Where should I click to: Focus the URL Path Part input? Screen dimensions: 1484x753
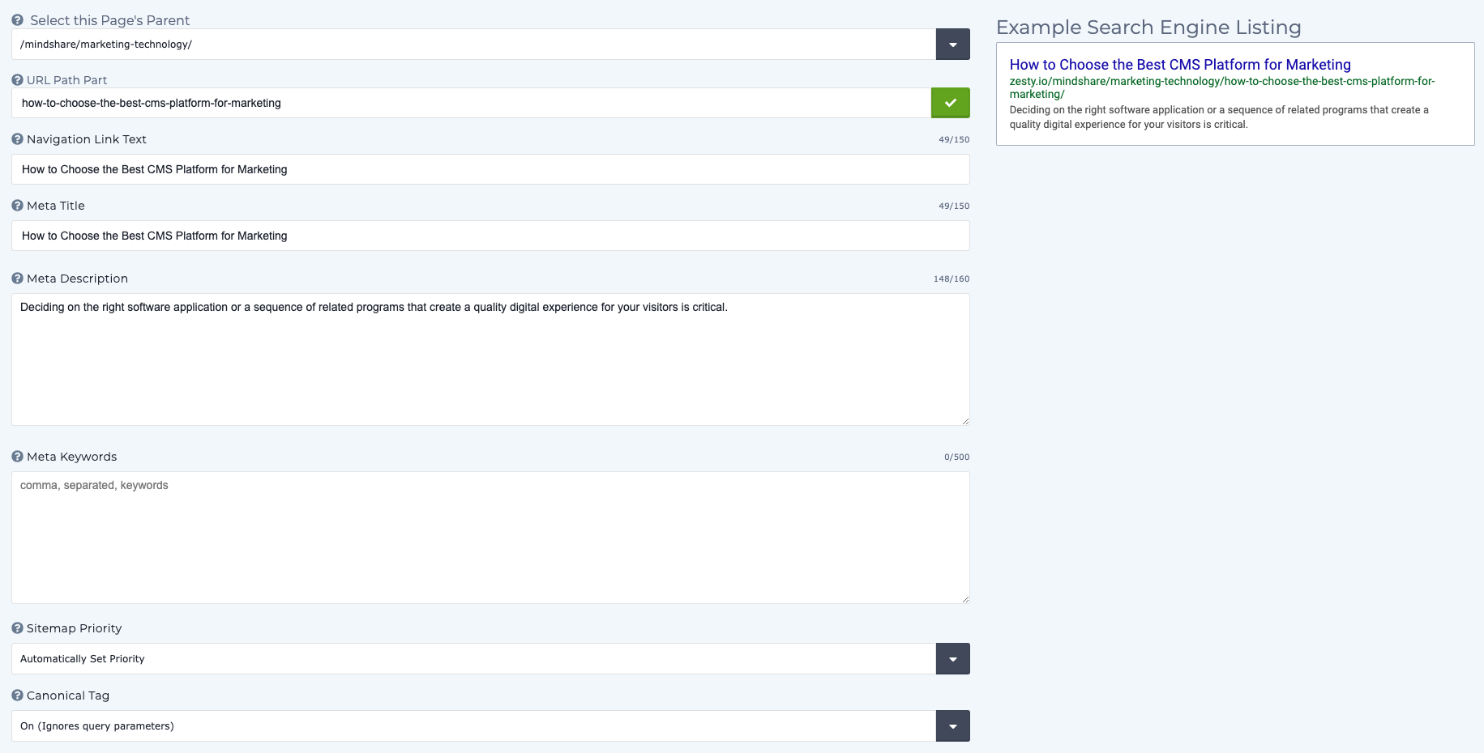[471, 103]
